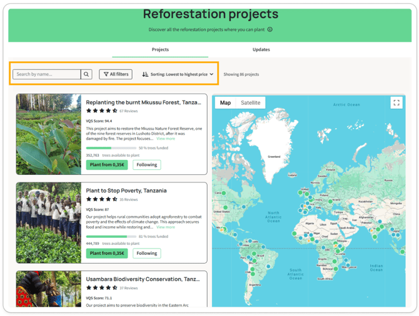Click the star rating of Usambara Biodiversity
Viewport: 419px width, 316px height.
click(101, 288)
